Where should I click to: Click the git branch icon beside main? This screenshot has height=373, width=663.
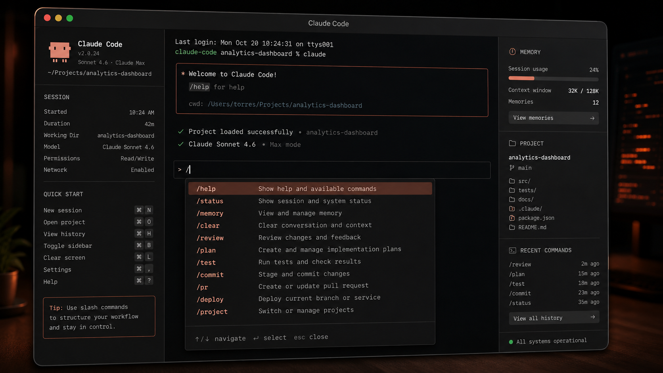pyautogui.click(x=512, y=168)
